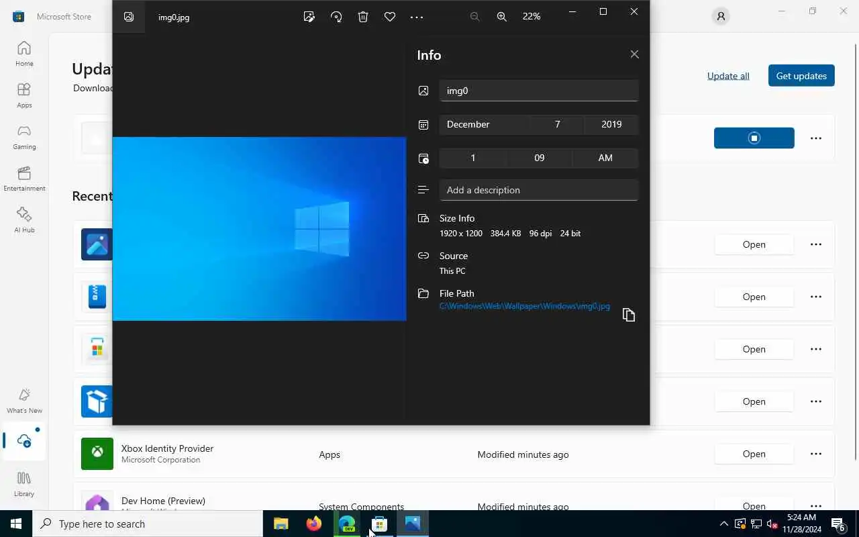This screenshot has height=537, width=859.
Task: Open more options in the first recent row
Action: 816,244
